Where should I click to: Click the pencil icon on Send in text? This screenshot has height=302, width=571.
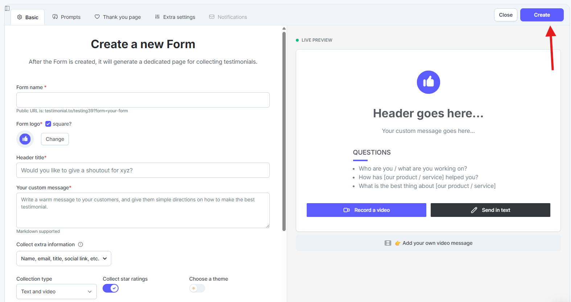click(474, 210)
